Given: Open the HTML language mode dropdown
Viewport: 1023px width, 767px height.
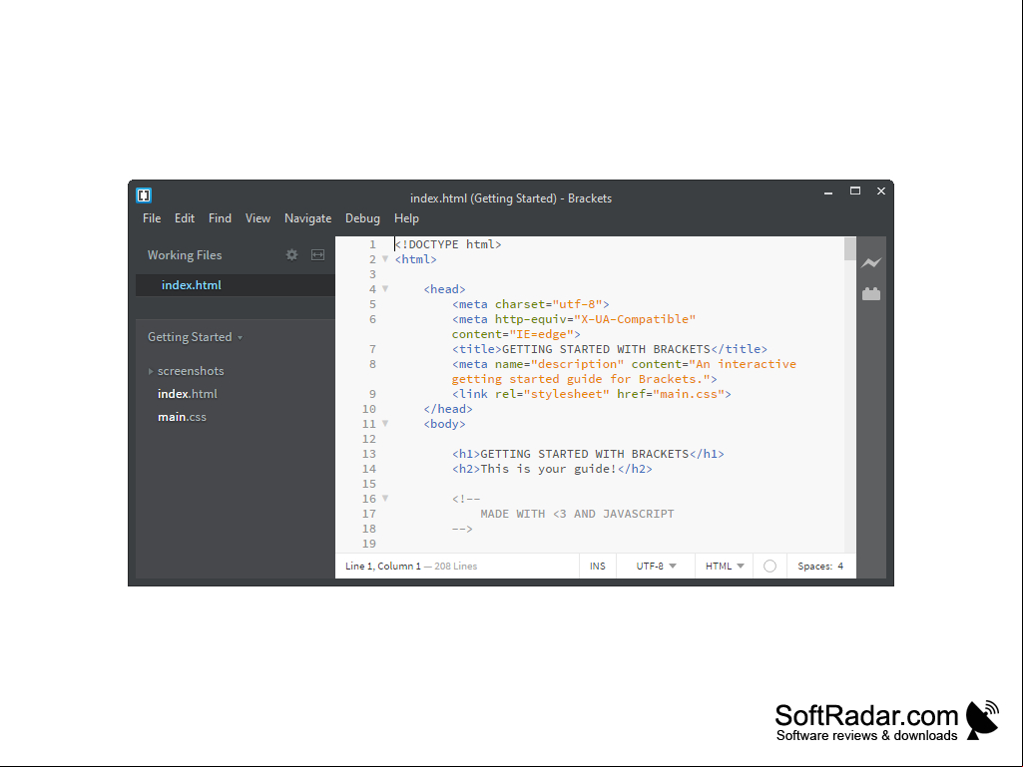Looking at the screenshot, I should click(x=725, y=567).
